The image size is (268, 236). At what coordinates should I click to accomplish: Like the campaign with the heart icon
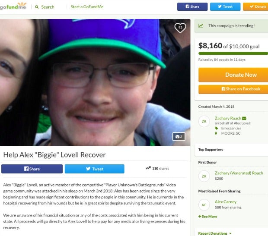(x=180, y=28)
